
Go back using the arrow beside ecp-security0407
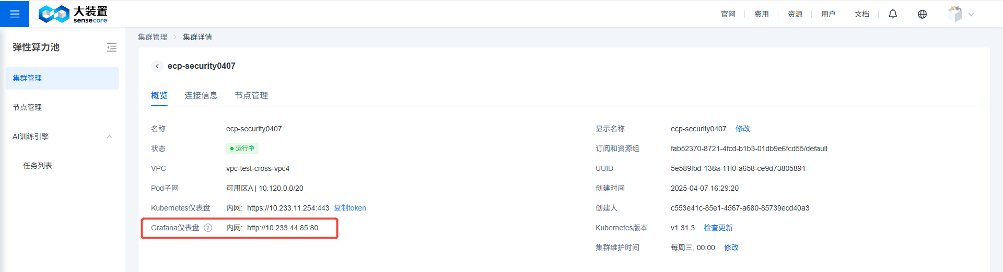(x=157, y=66)
